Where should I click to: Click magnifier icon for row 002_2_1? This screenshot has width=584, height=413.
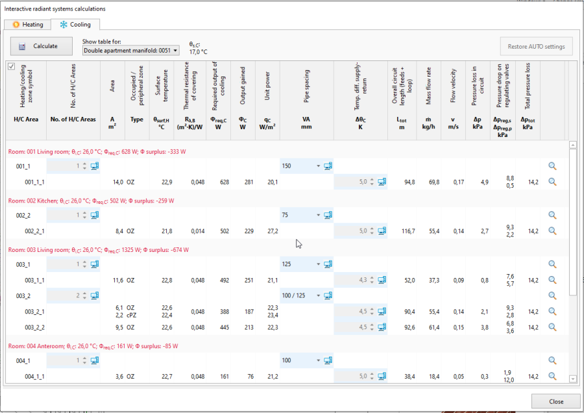pyautogui.click(x=553, y=231)
